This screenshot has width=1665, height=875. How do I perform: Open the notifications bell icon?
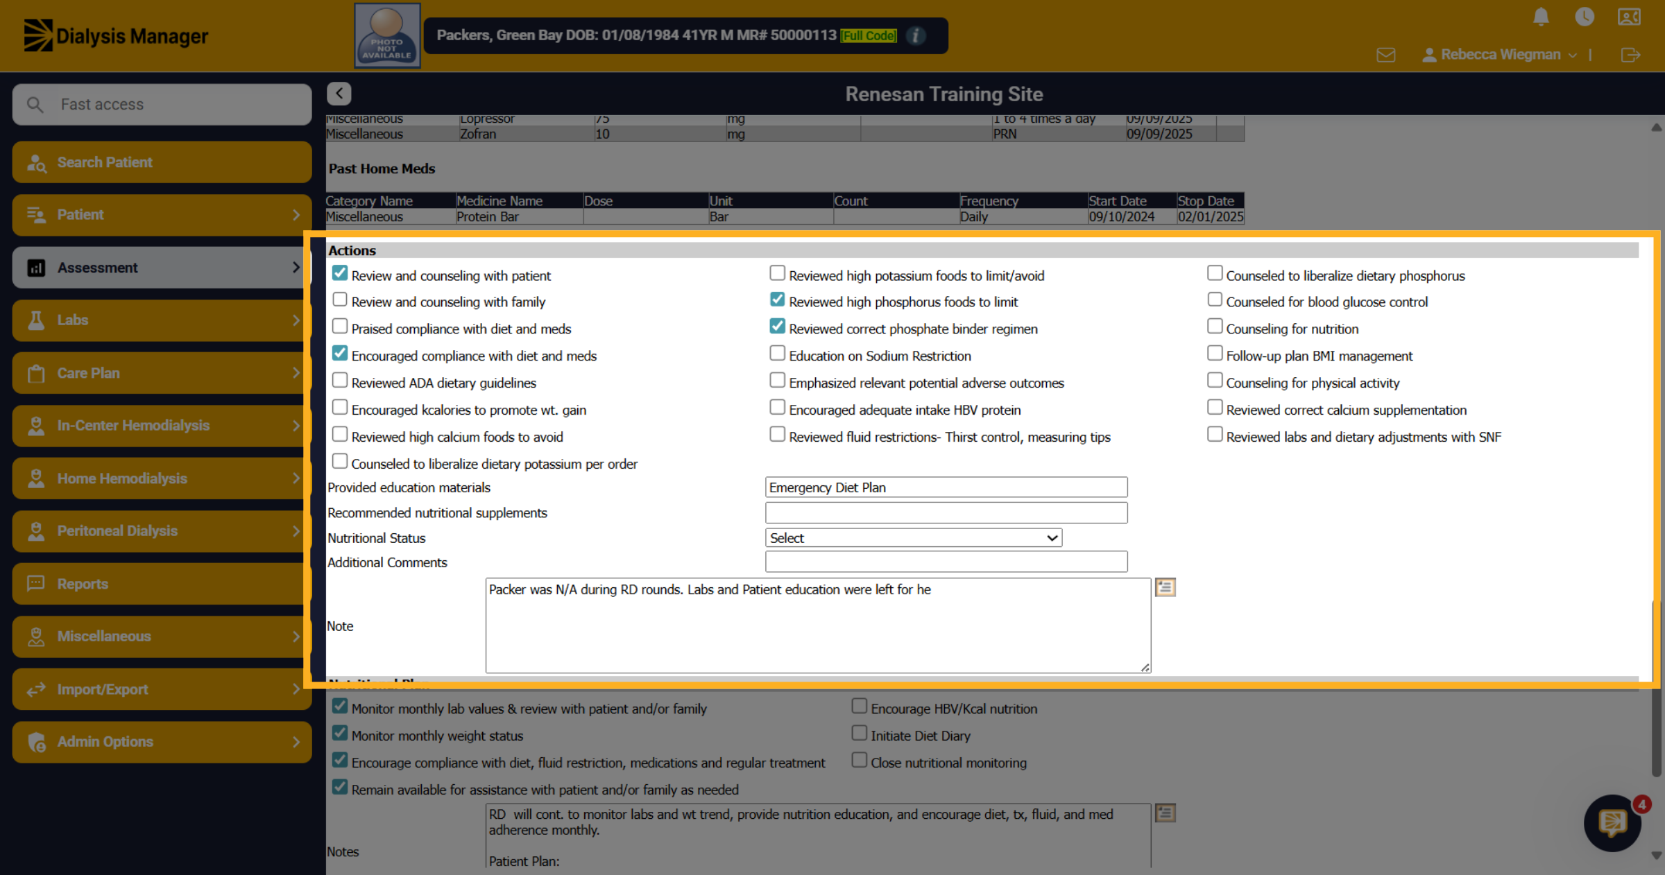click(x=1541, y=17)
